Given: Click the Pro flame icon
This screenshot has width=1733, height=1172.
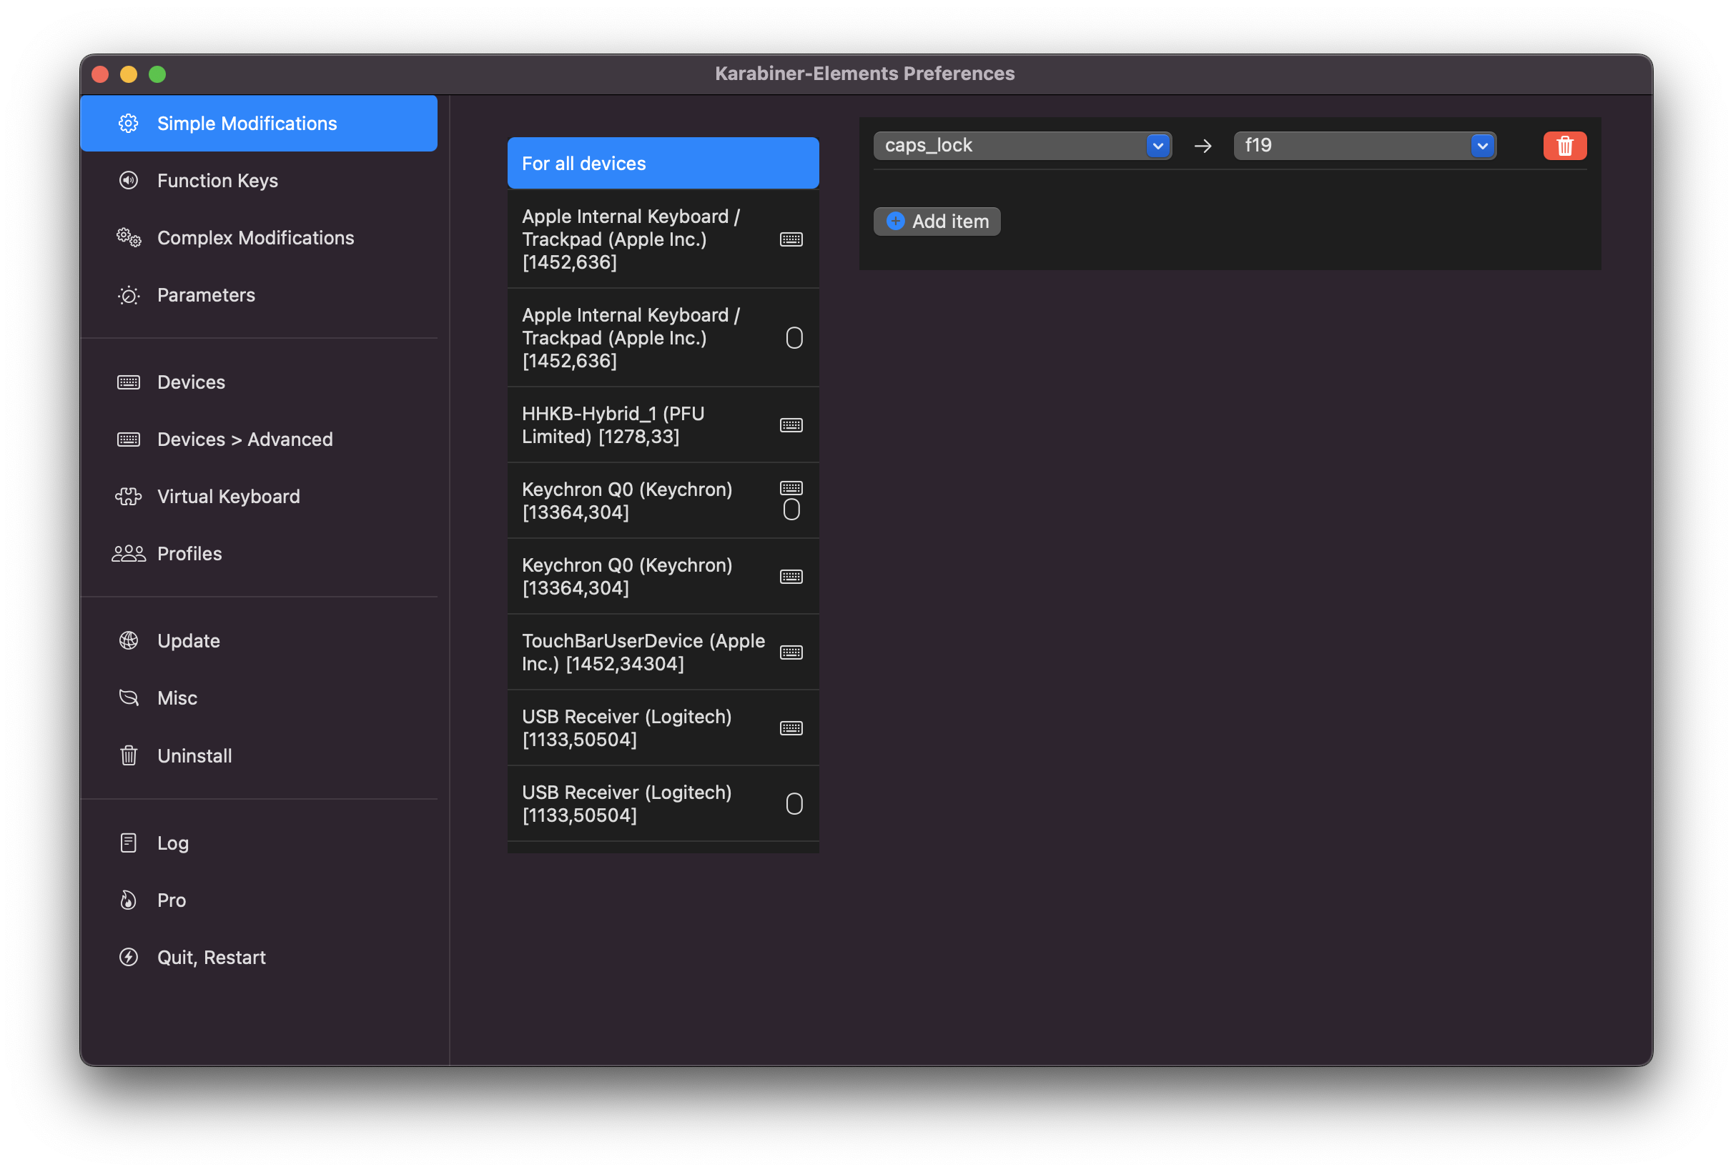Looking at the screenshot, I should click(128, 900).
